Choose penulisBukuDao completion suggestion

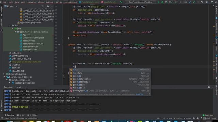click(x=110, y=82)
